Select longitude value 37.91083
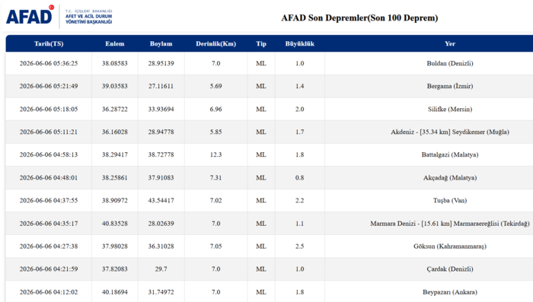Viewport: 533px width, 302px height. pos(161,178)
